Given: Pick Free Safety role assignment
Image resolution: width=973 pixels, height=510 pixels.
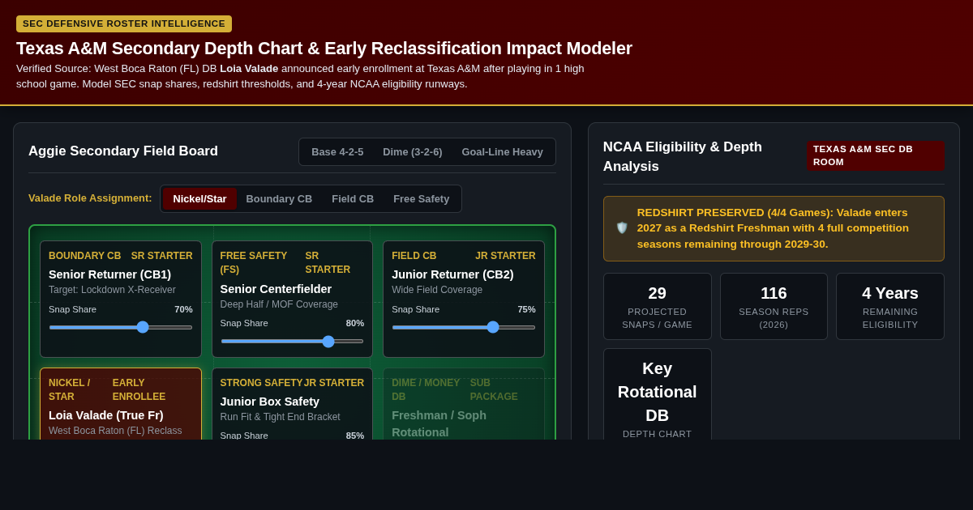Looking at the screenshot, I should tap(422, 198).
